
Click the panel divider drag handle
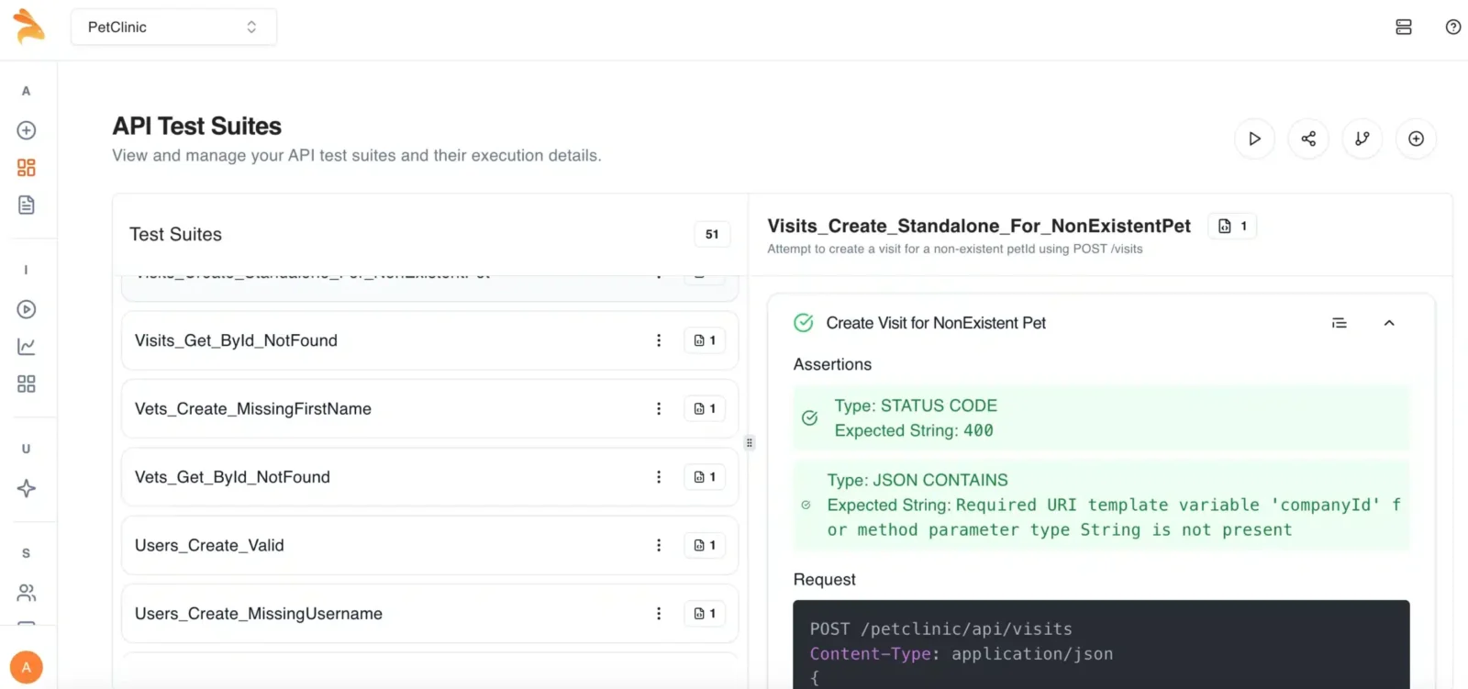tap(749, 443)
